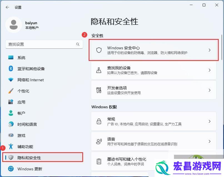Open 查找我的设备 card

coord(154,70)
